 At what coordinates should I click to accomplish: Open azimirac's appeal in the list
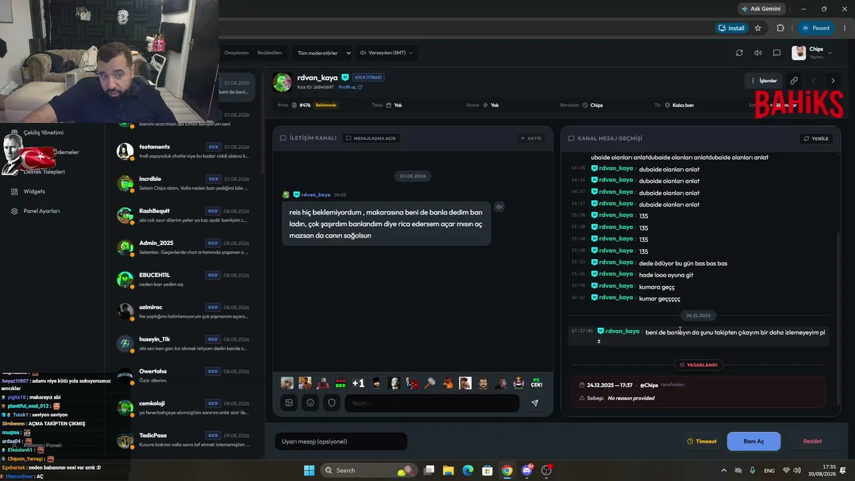tap(184, 312)
